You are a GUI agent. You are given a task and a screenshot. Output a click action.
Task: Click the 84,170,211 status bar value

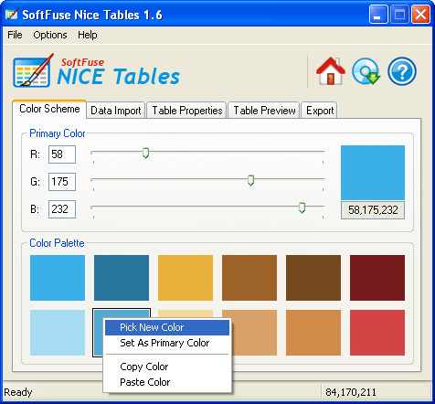point(351,392)
